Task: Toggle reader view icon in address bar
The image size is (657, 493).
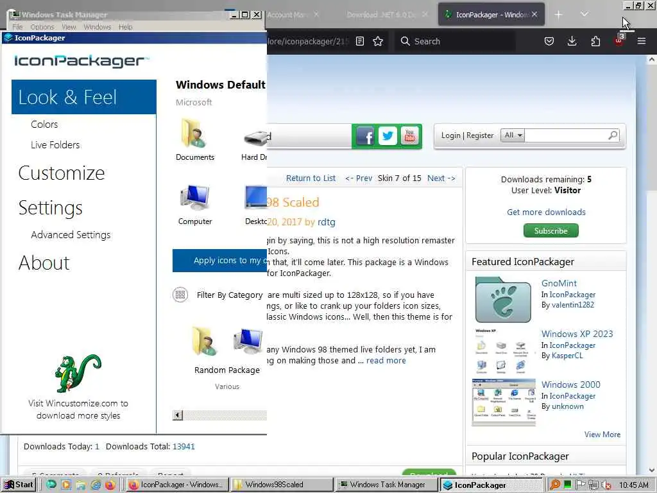Action: click(x=360, y=41)
